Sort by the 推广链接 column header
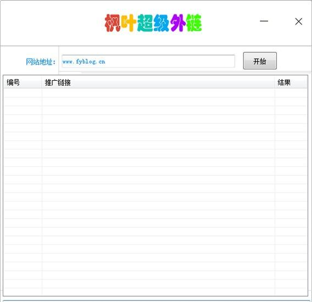Screen dimensions: 312x302 pos(158,82)
